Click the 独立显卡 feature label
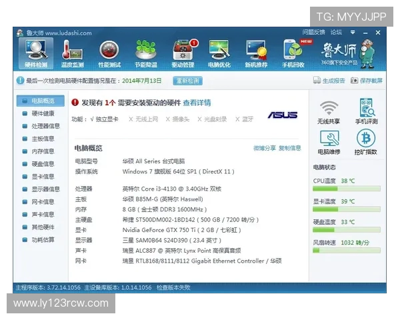Viewport: 400px width, 320px height. tap(107, 119)
